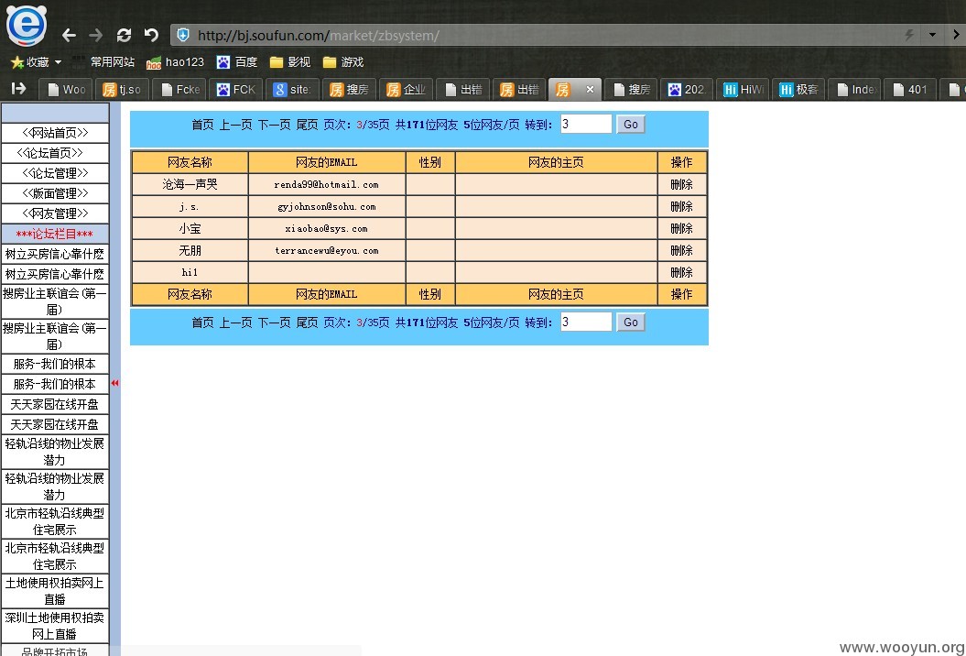
Task: Switch to the tj.so tab
Action: (122, 90)
